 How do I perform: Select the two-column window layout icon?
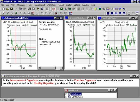click(x=112, y=13)
